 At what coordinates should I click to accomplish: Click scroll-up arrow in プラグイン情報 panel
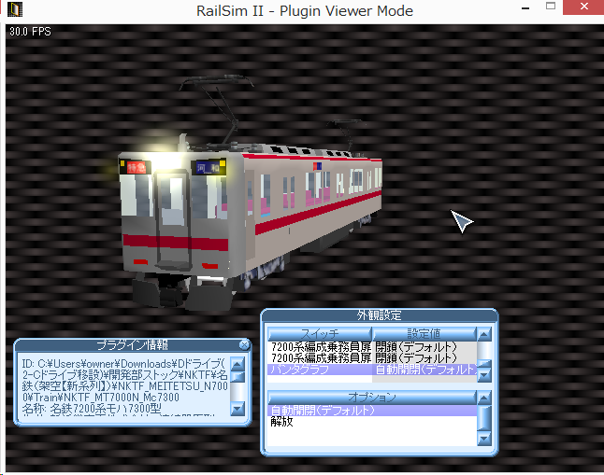click(237, 363)
